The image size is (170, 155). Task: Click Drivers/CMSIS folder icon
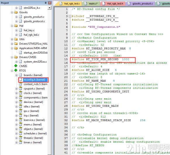16,57
